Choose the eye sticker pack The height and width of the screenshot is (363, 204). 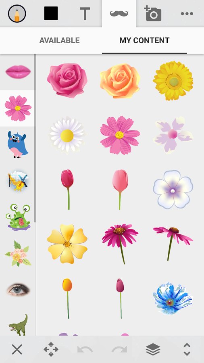pos(18,290)
